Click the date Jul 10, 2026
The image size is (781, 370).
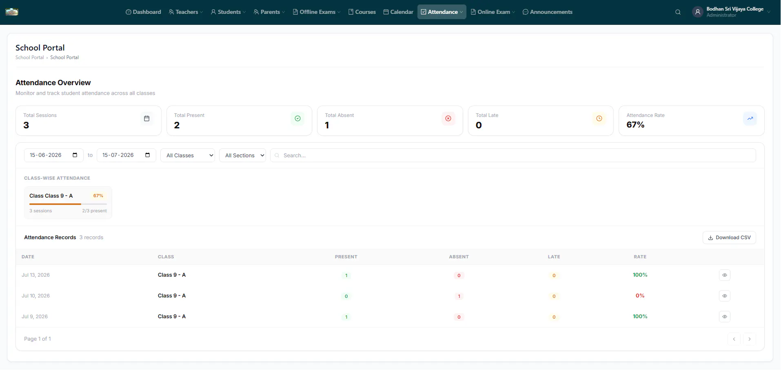click(x=35, y=296)
